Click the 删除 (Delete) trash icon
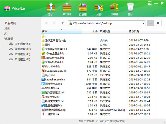This screenshot has height=124, width=166. 130,7
